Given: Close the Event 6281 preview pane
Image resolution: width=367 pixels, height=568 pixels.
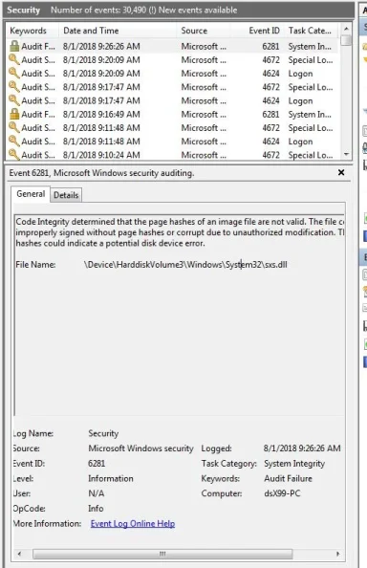Looking at the screenshot, I should [341, 172].
